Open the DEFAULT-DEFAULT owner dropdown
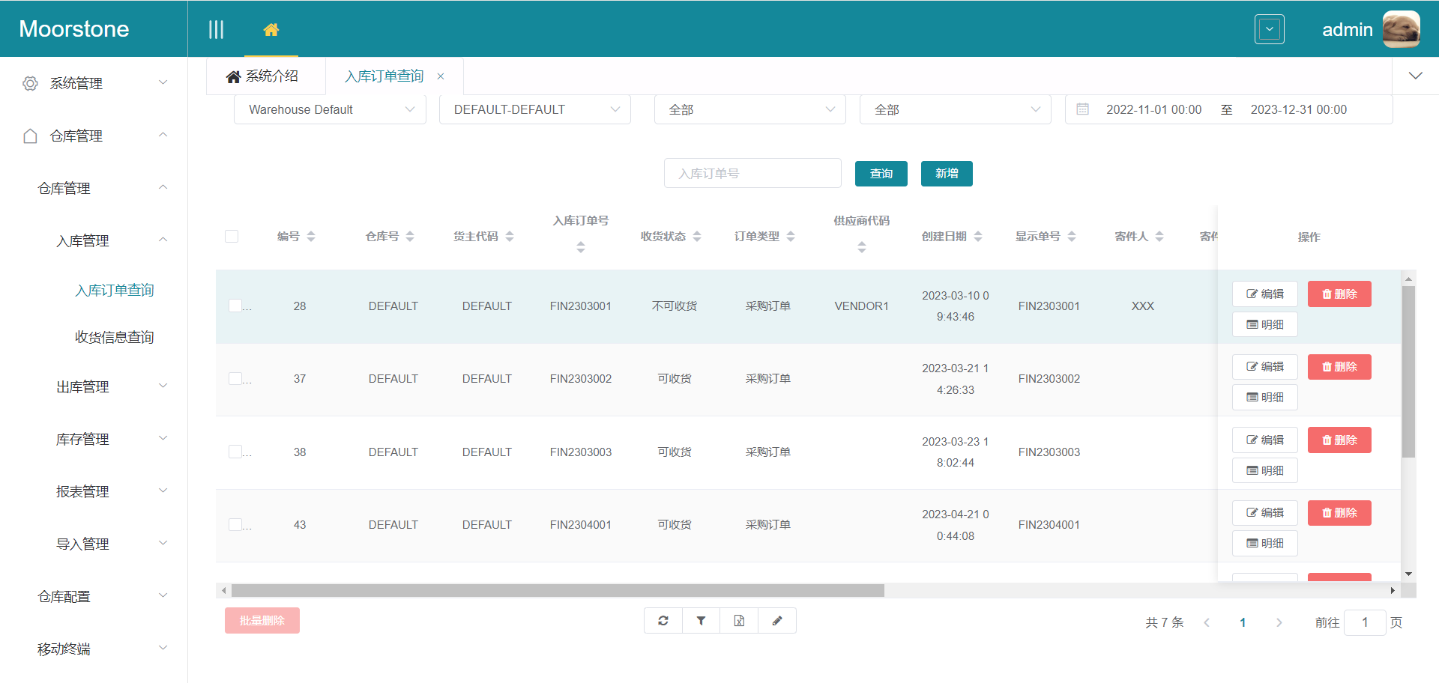 point(535,109)
